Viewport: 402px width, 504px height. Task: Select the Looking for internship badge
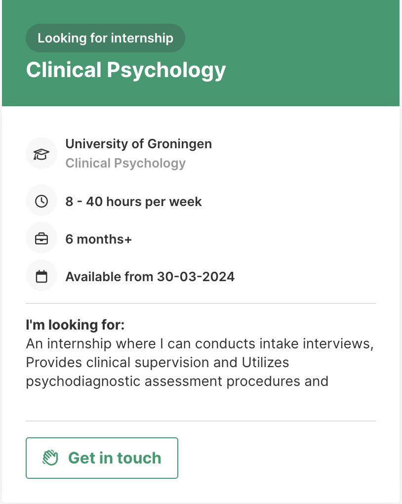click(x=105, y=38)
